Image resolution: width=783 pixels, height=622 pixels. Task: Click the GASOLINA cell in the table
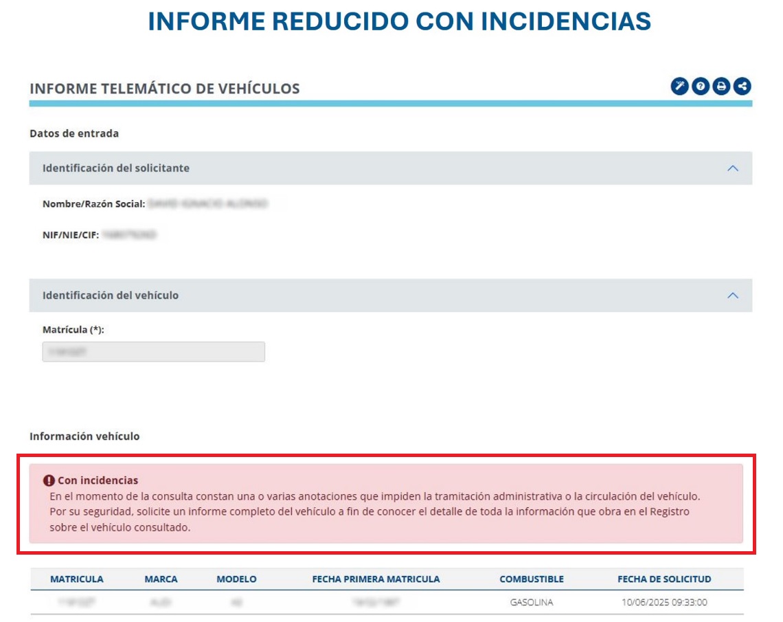click(x=531, y=603)
